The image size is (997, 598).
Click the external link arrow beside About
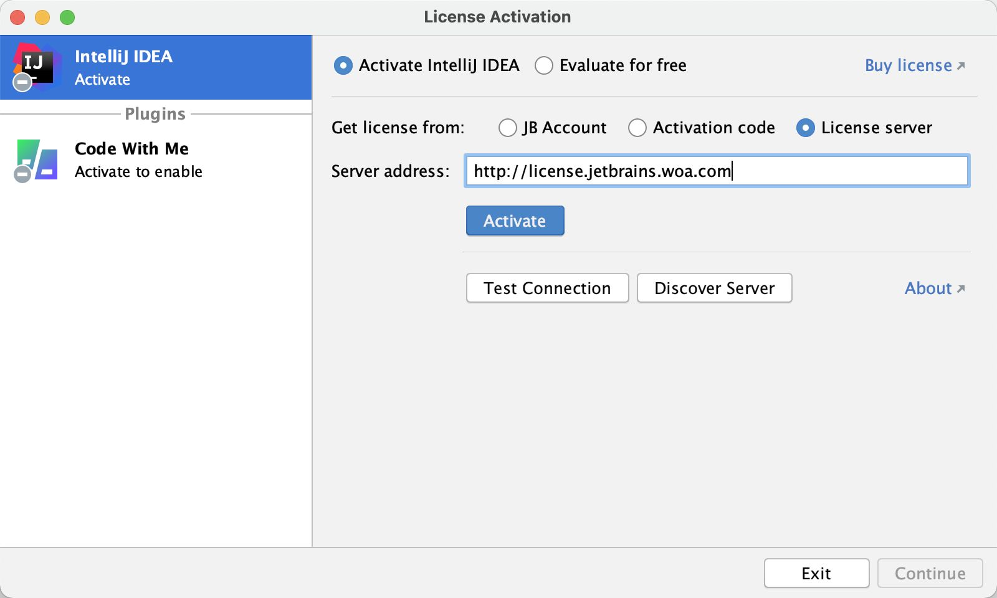(960, 288)
